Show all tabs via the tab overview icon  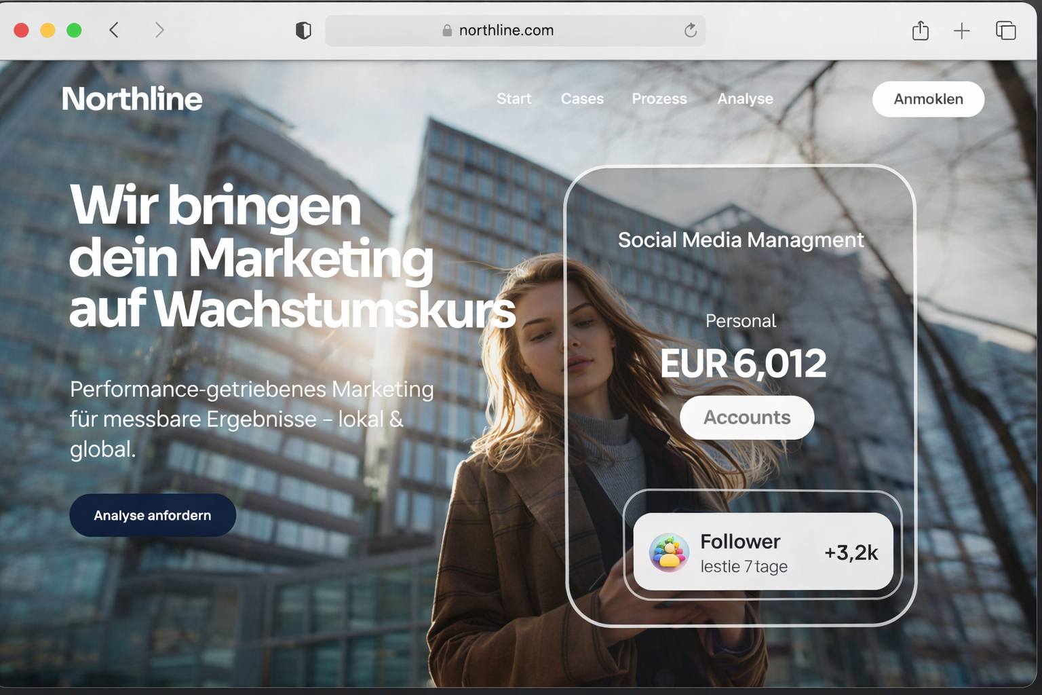coord(1005,30)
